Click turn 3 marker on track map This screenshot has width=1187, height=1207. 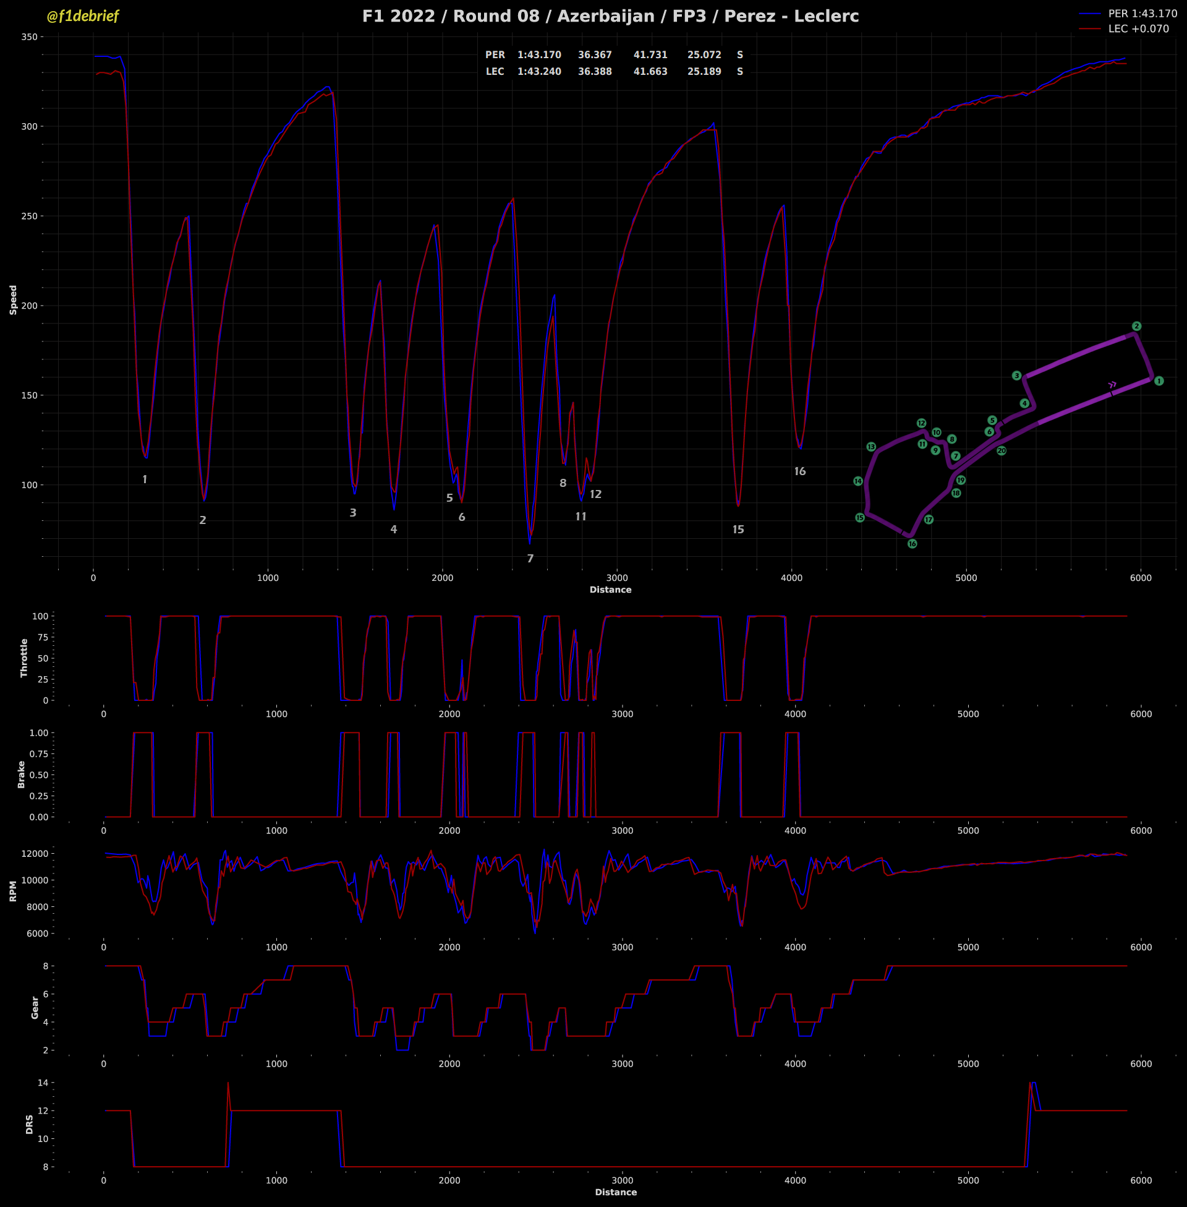[x=1017, y=376]
